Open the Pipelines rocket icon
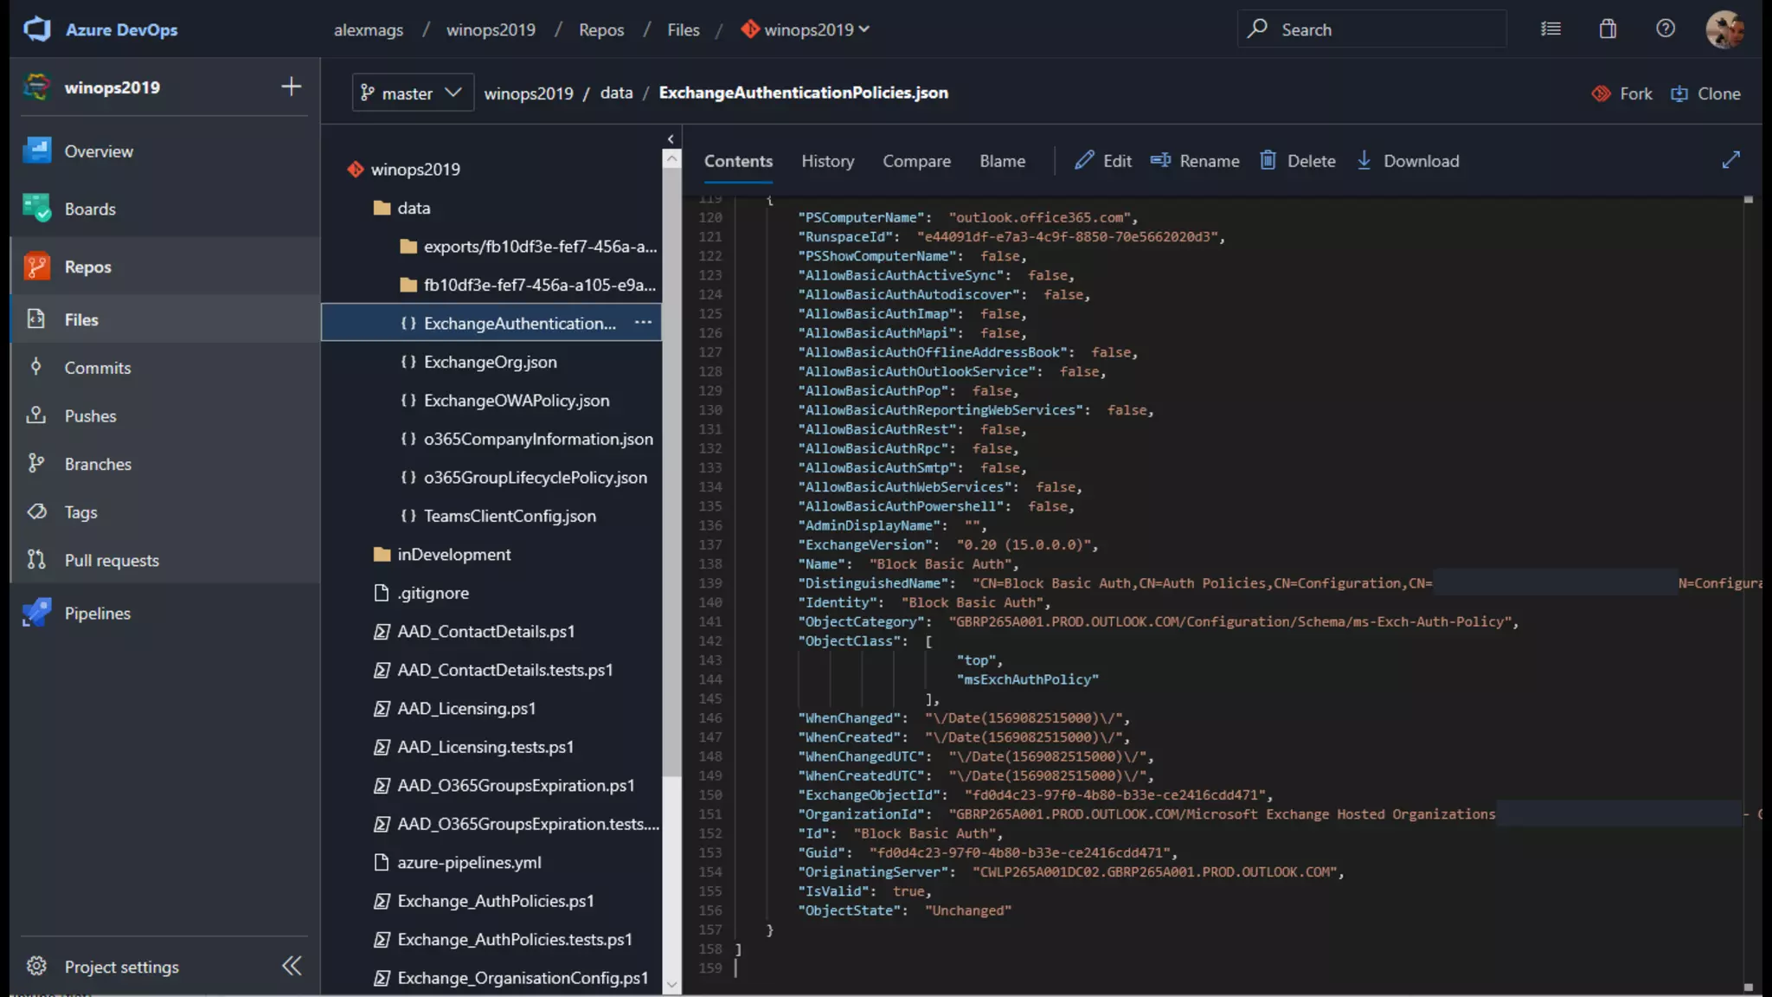 tap(36, 613)
